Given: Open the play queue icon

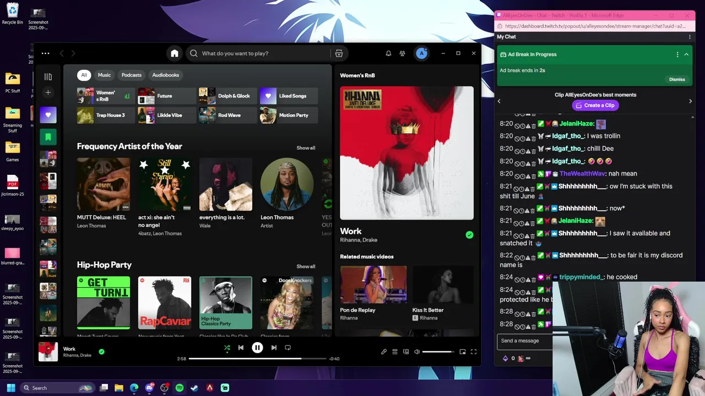Looking at the screenshot, I should click(395, 352).
